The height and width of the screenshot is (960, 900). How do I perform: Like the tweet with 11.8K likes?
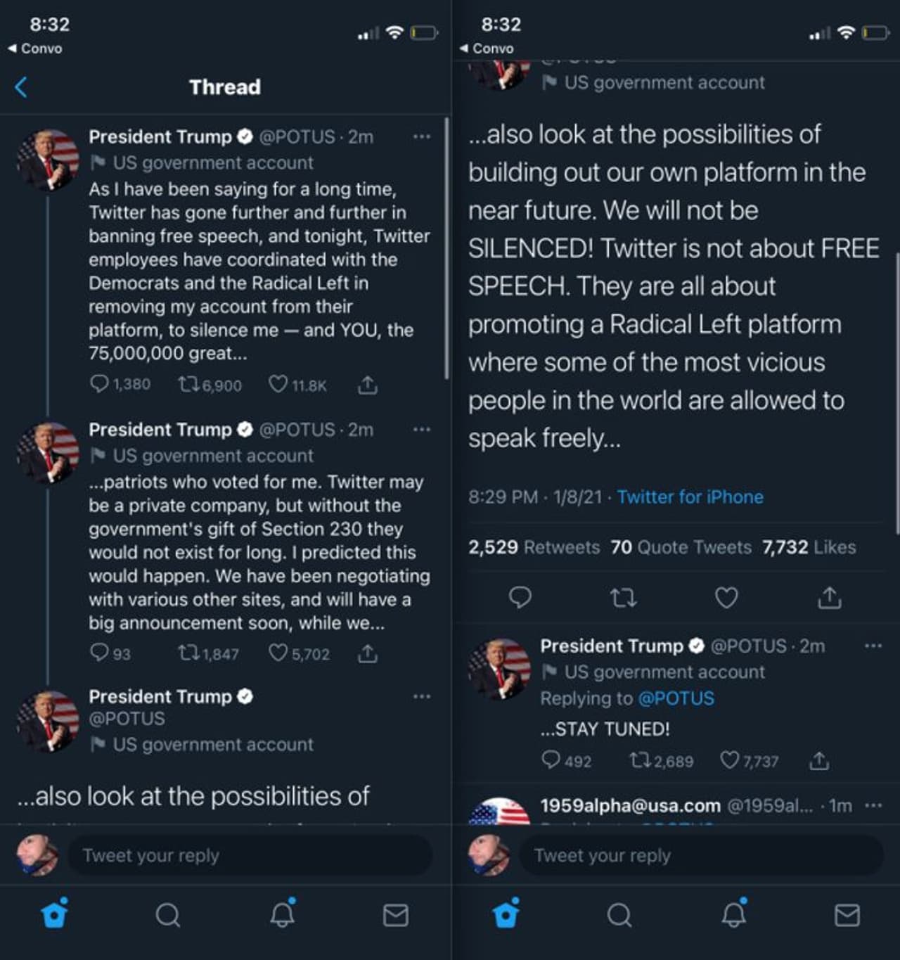click(x=278, y=384)
